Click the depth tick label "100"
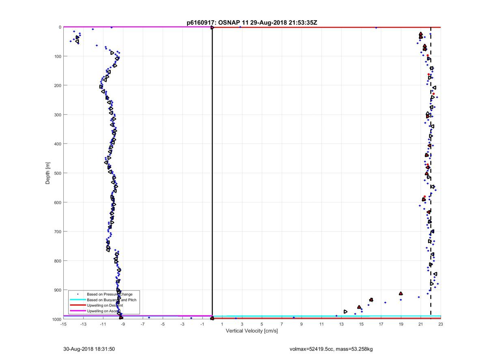The height and width of the screenshot is (359, 487). [58, 56]
